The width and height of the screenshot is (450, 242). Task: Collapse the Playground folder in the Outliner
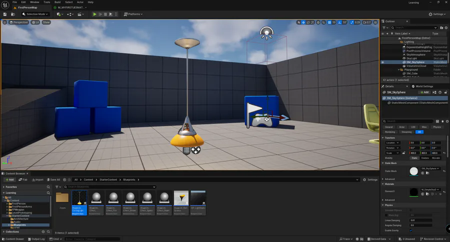pyautogui.click(x=399, y=70)
